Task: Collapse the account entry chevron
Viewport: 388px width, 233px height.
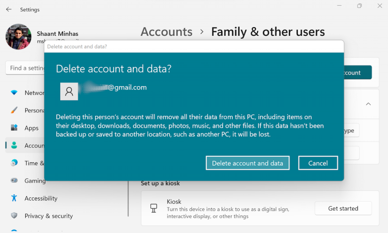Action: point(368,104)
